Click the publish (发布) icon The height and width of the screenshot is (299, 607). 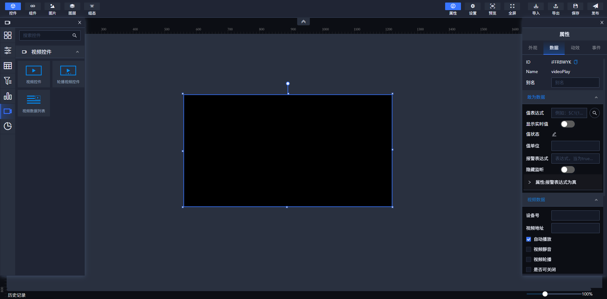pyautogui.click(x=595, y=9)
